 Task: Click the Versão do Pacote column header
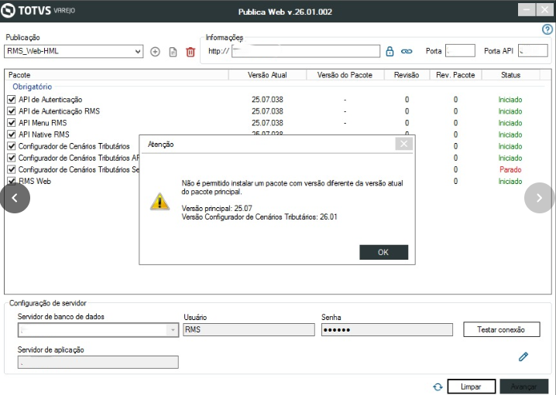click(345, 75)
